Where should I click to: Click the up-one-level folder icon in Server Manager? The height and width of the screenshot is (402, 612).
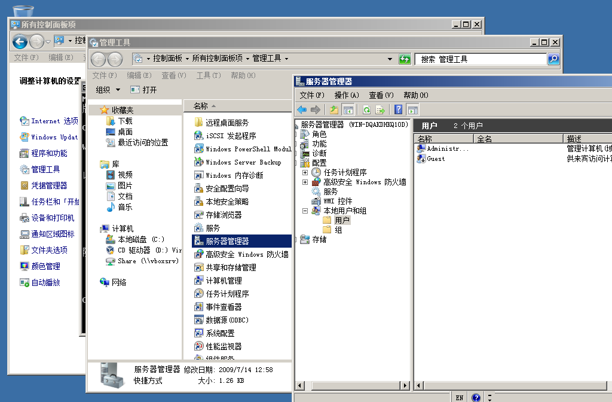(333, 110)
